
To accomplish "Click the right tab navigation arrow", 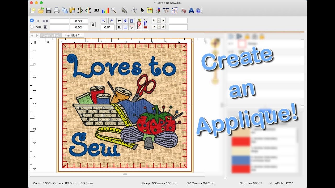I will tap(37, 35).
